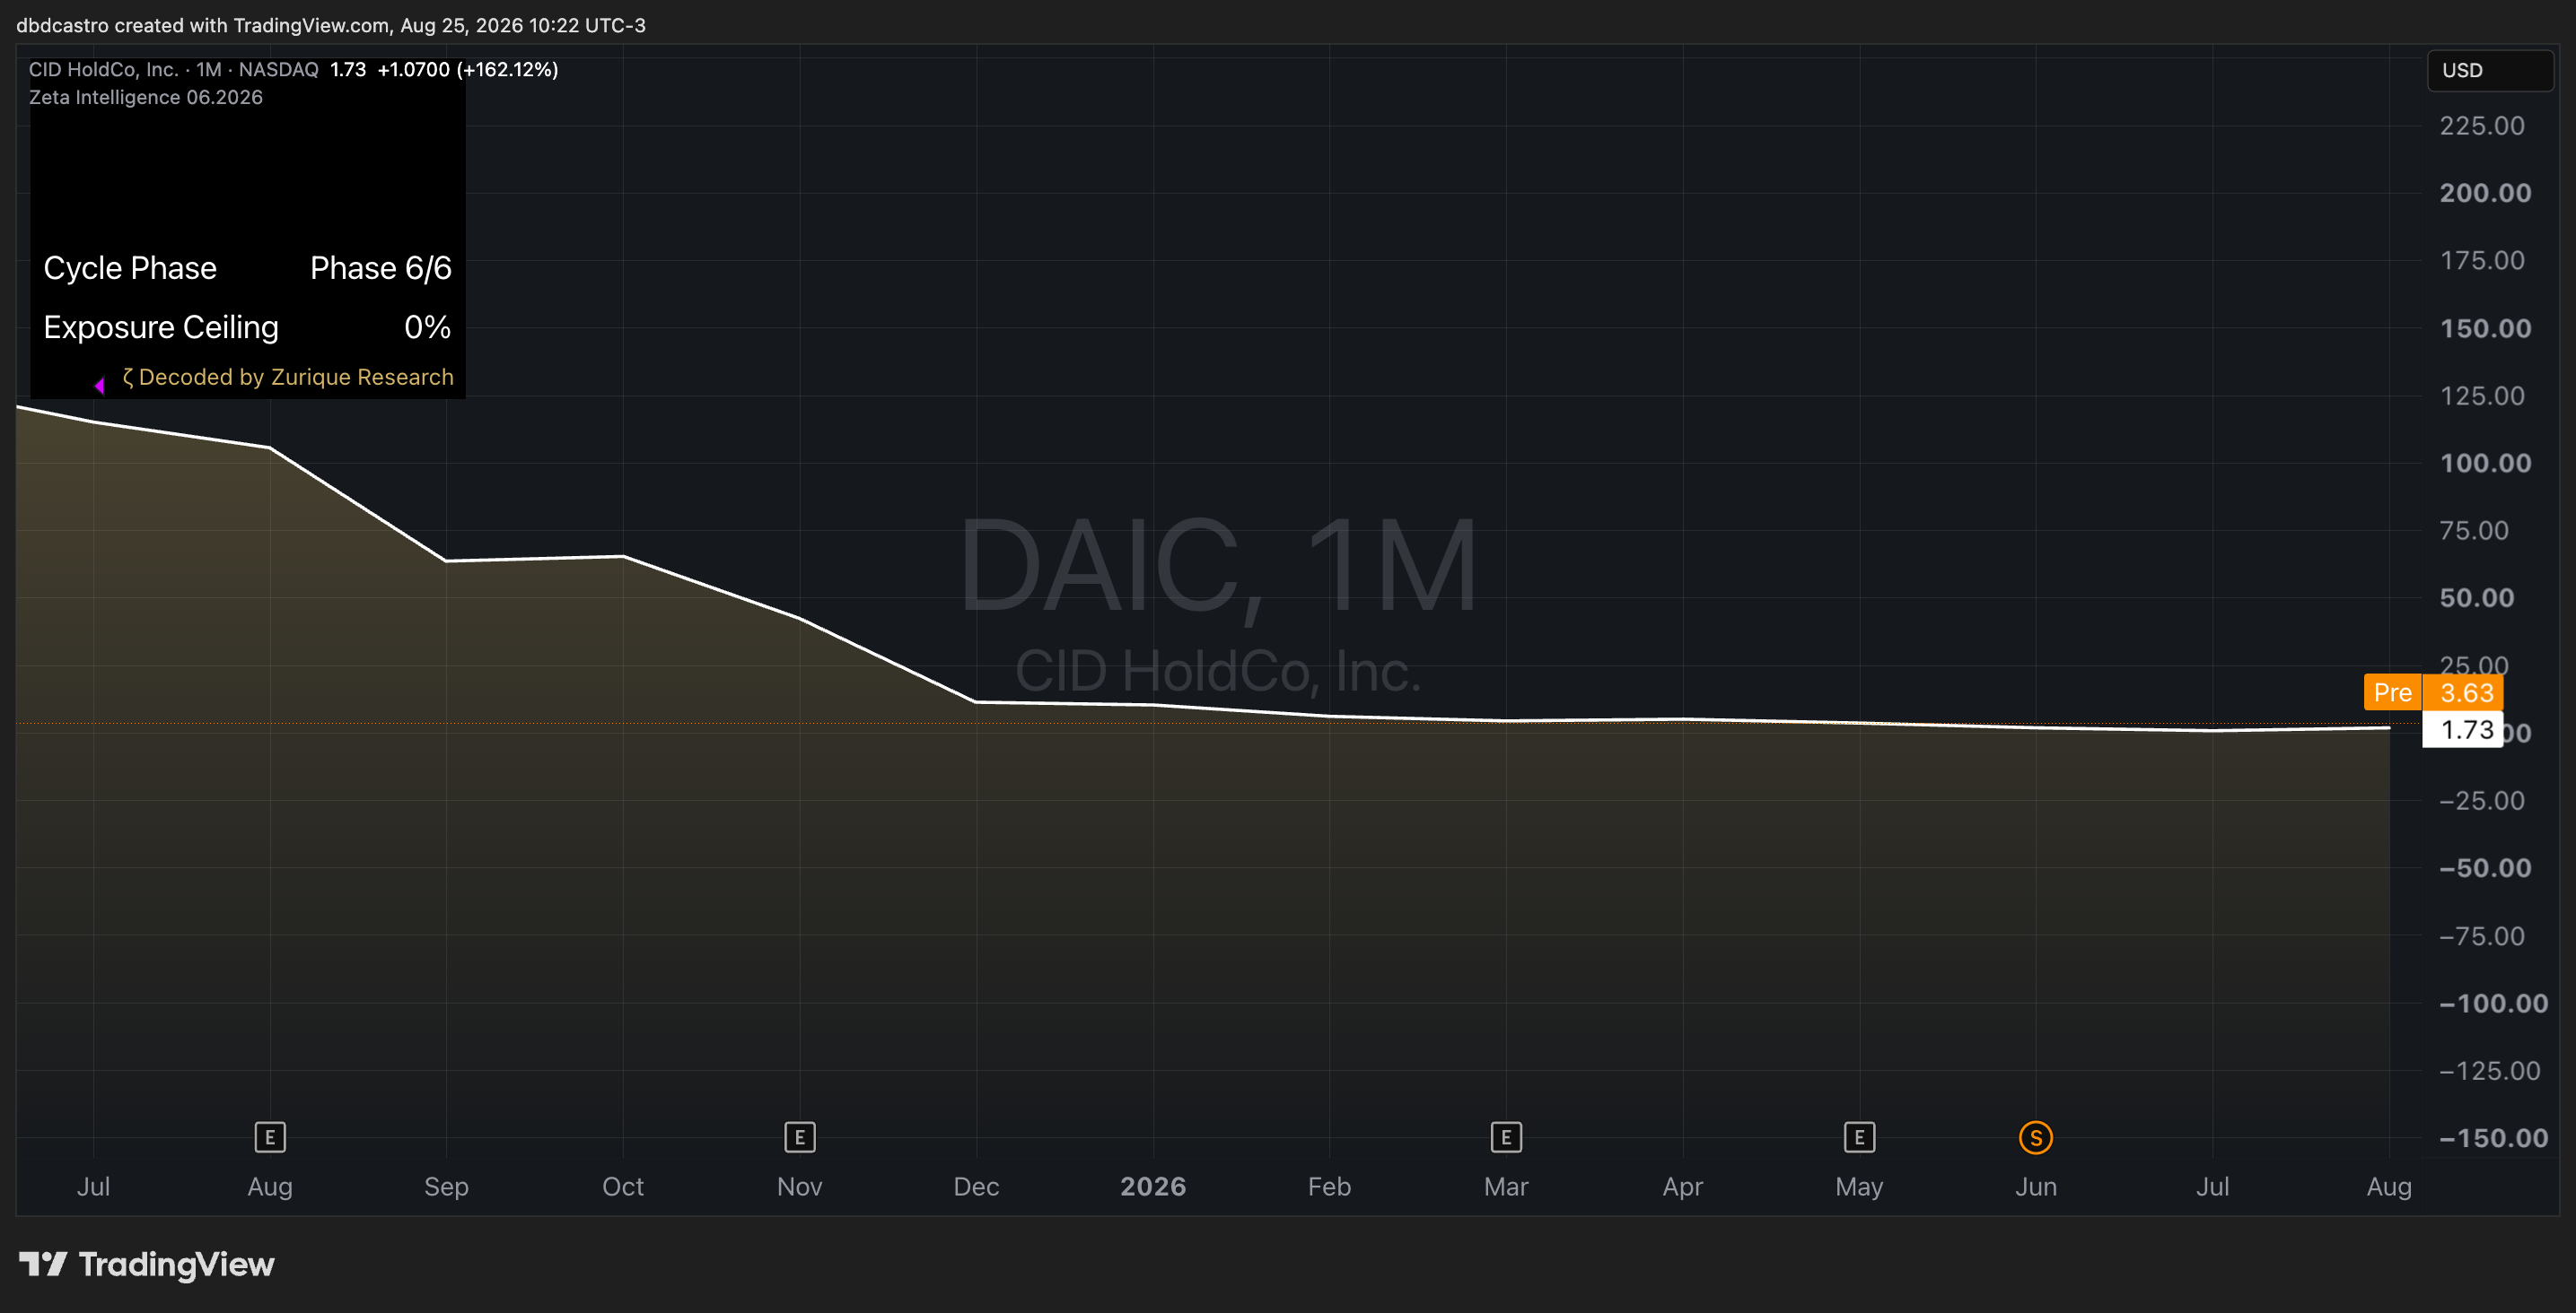
Task: Click the −150.00 price scale label
Action: 2493,1137
